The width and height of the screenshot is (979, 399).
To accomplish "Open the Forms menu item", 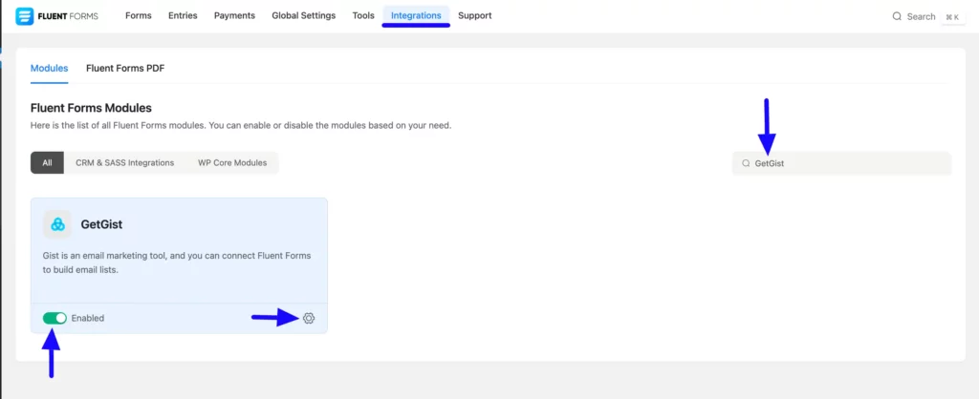I will [x=139, y=16].
